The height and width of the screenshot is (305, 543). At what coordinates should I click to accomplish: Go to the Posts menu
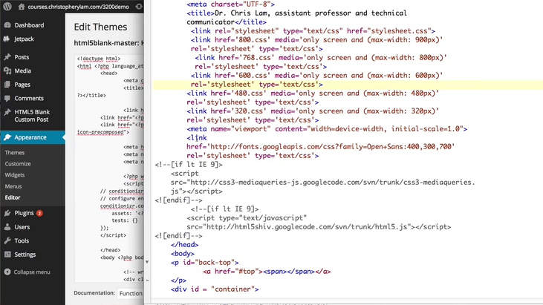click(22, 56)
